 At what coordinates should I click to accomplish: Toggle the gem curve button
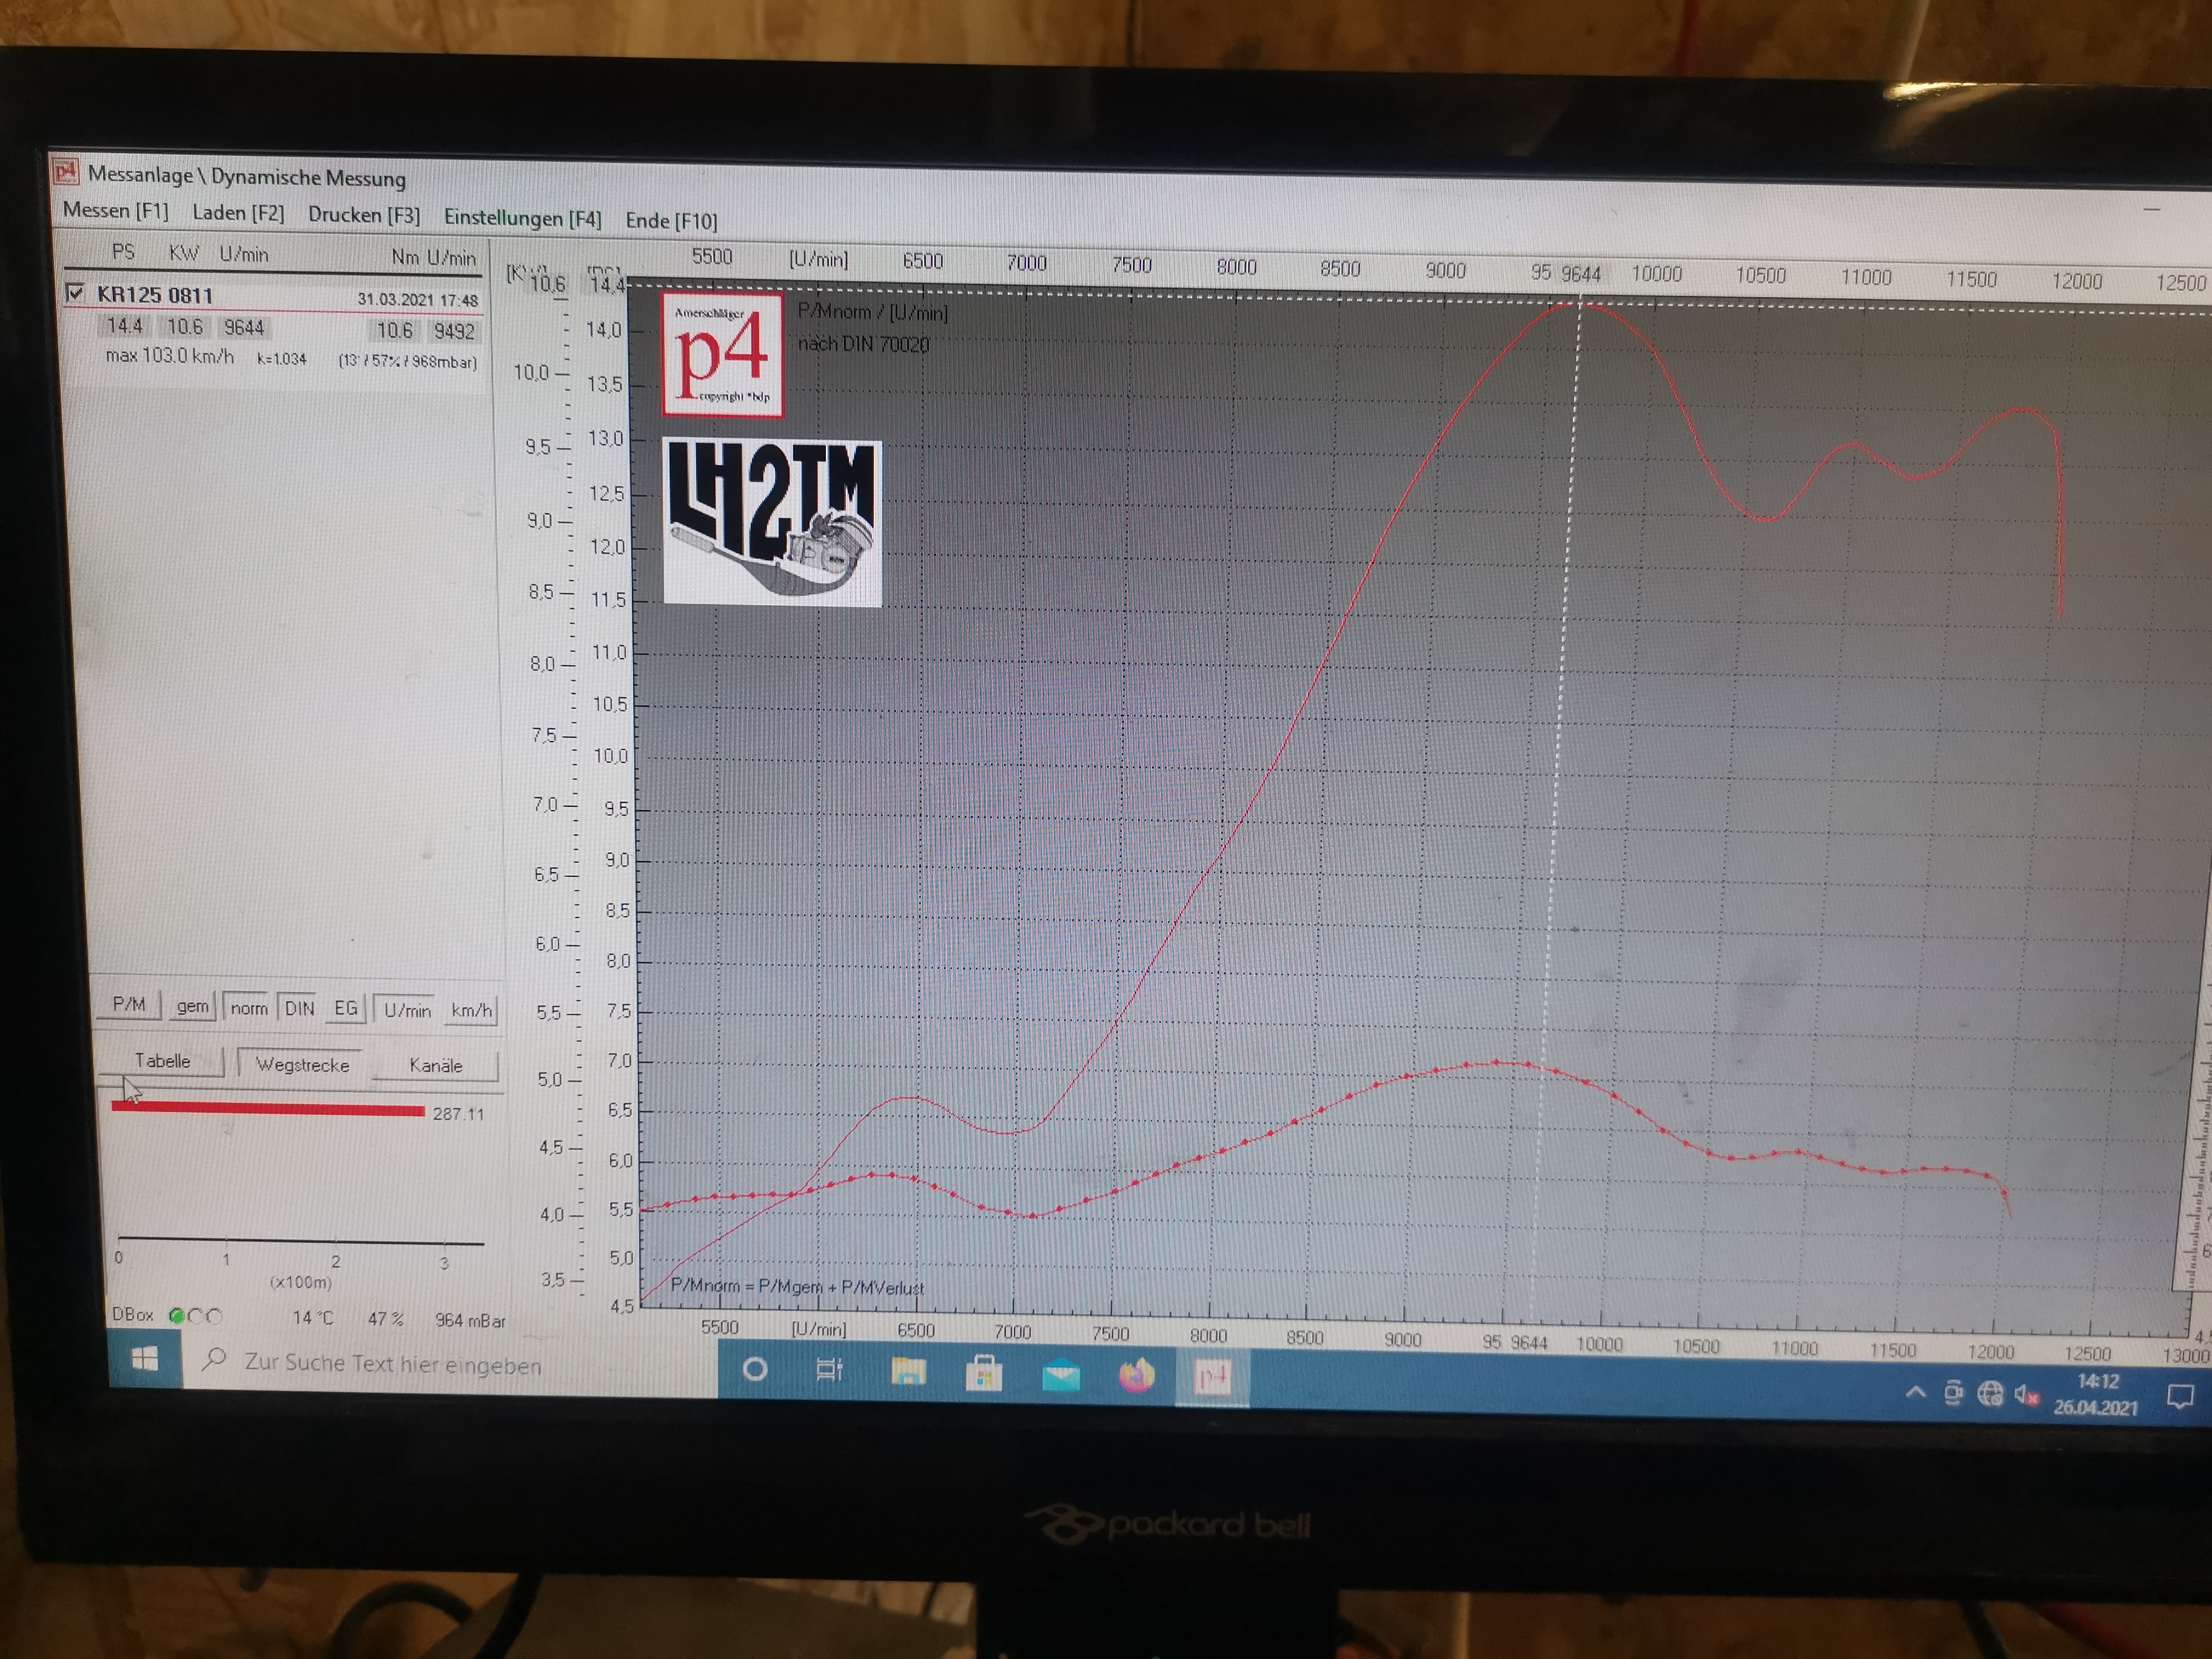coord(192,1006)
